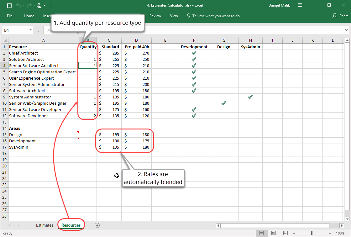This screenshot has height=237, width=351.
Task: Click the Share button
Action: coord(340,16)
